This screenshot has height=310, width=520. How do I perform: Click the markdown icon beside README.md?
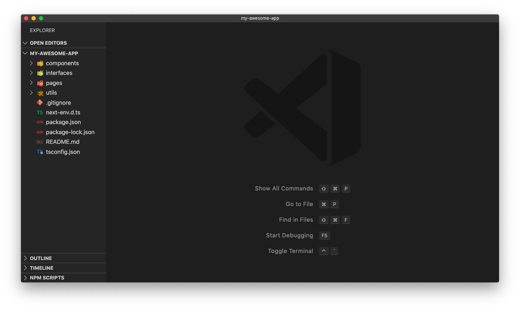(40, 142)
